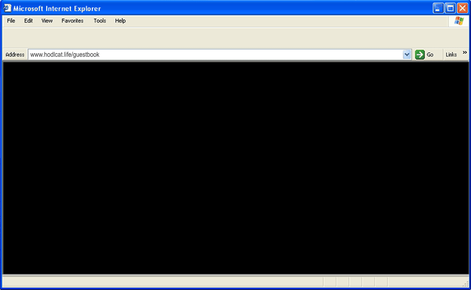Viewport: 471px width, 290px height.
Task: Open the Tools menu
Action: pos(100,21)
